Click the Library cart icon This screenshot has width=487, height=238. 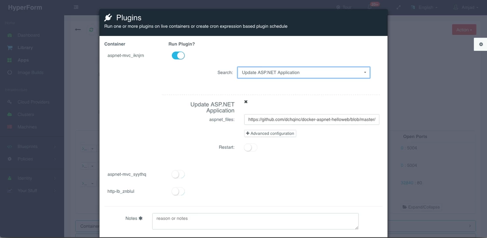(x=10, y=47)
